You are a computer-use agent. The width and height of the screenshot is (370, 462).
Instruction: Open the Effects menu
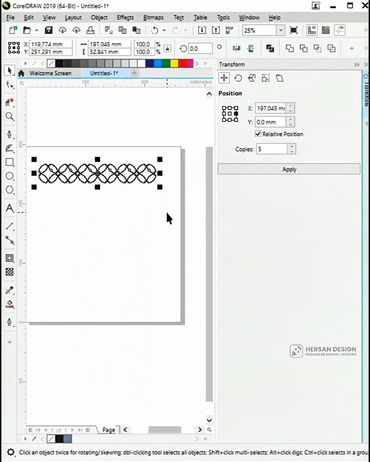point(125,17)
